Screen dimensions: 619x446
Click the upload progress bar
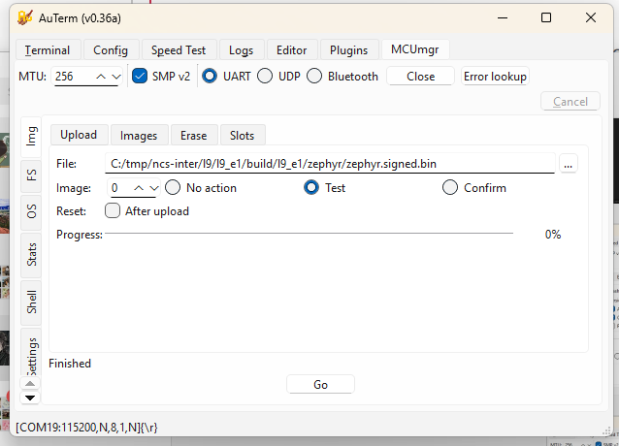309,234
